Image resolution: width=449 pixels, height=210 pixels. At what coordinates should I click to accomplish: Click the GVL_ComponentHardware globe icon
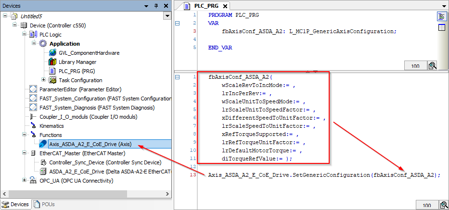[x=52, y=53]
